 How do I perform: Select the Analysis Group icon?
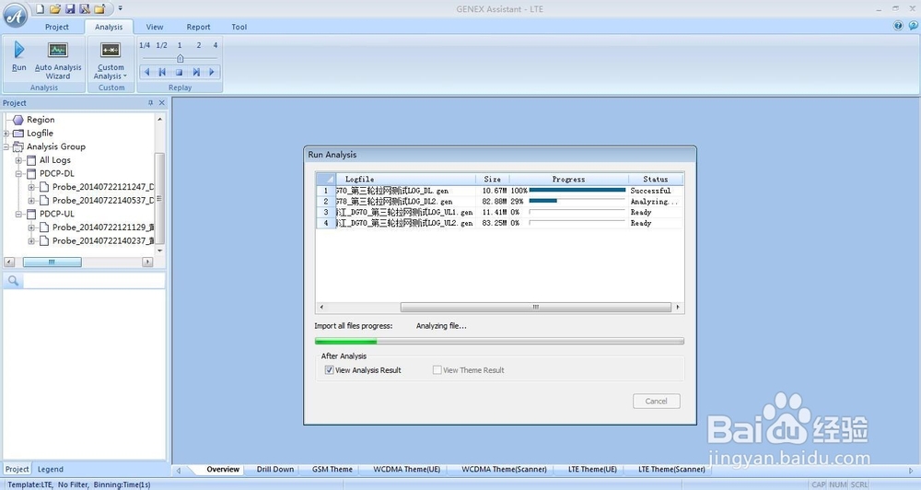pyautogui.click(x=18, y=146)
